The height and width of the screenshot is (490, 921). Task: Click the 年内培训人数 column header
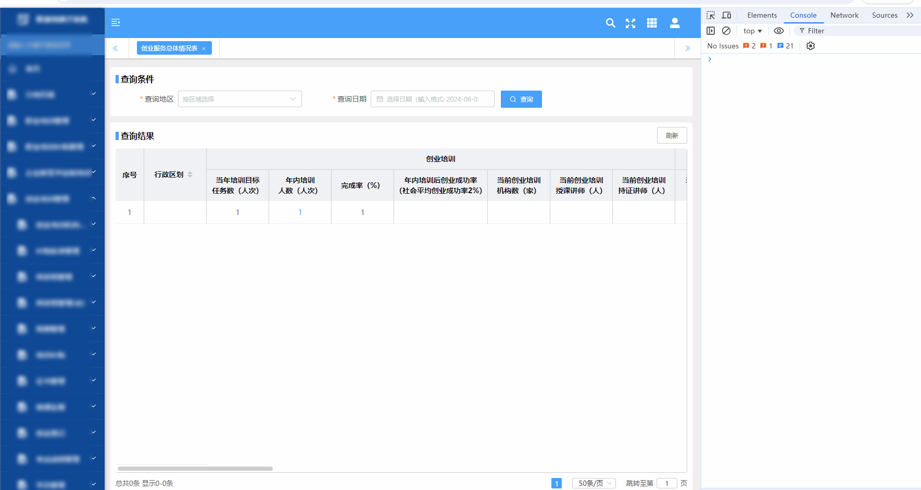click(300, 185)
